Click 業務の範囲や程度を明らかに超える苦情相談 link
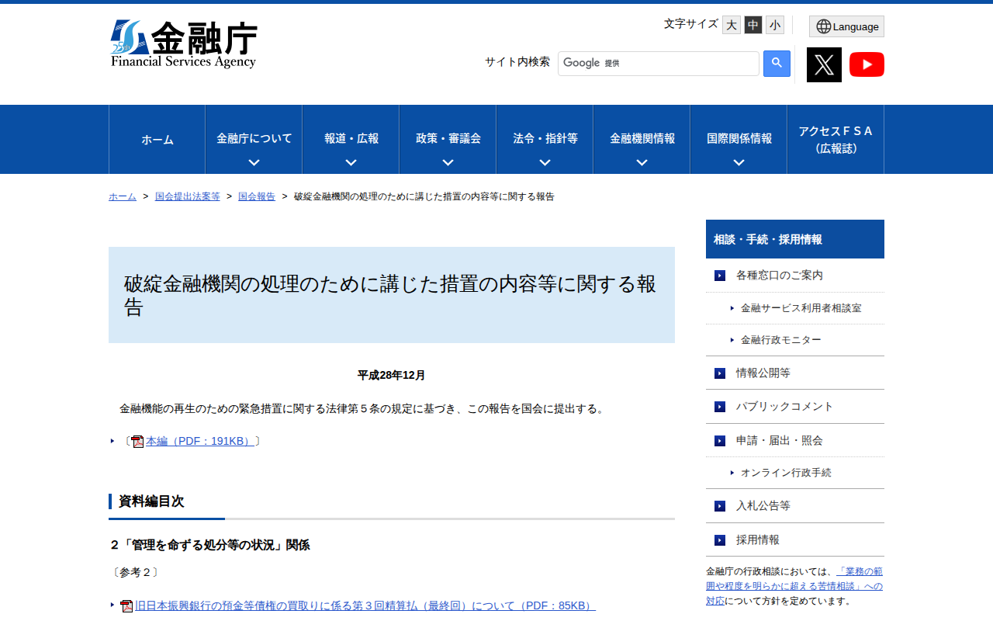The image size is (993, 621). click(794, 586)
